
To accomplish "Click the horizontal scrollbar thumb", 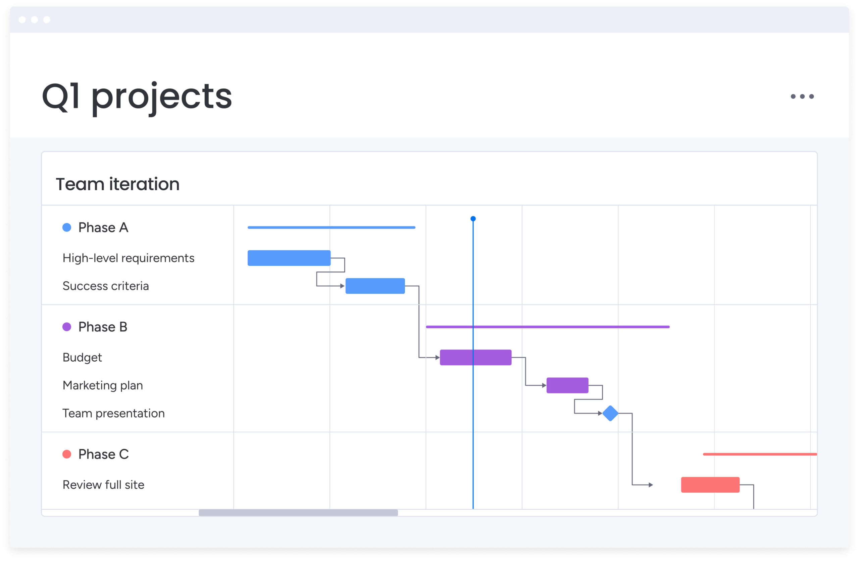I will click(x=298, y=513).
